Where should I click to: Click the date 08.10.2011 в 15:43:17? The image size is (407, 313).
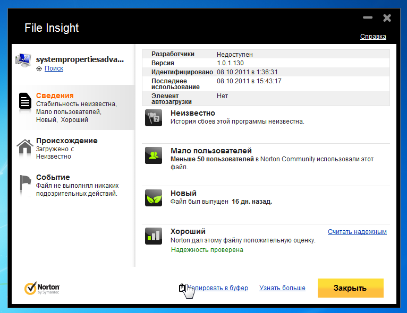249,81
